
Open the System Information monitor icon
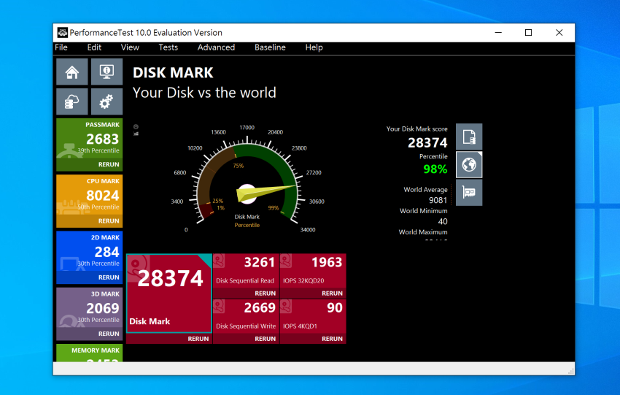coord(106,72)
